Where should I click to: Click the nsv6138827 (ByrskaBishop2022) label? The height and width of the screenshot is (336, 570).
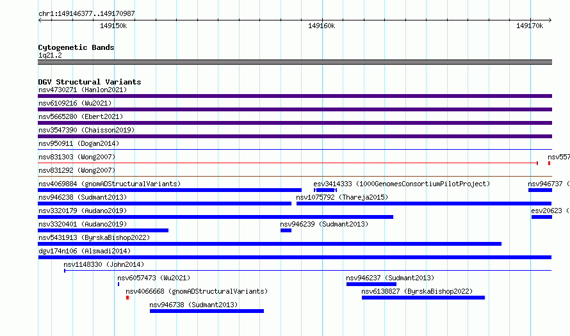(417, 291)
